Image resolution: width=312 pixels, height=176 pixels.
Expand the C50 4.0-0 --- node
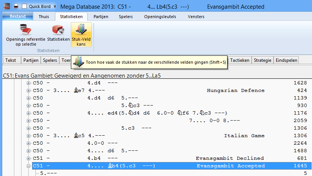pos(28,143)
